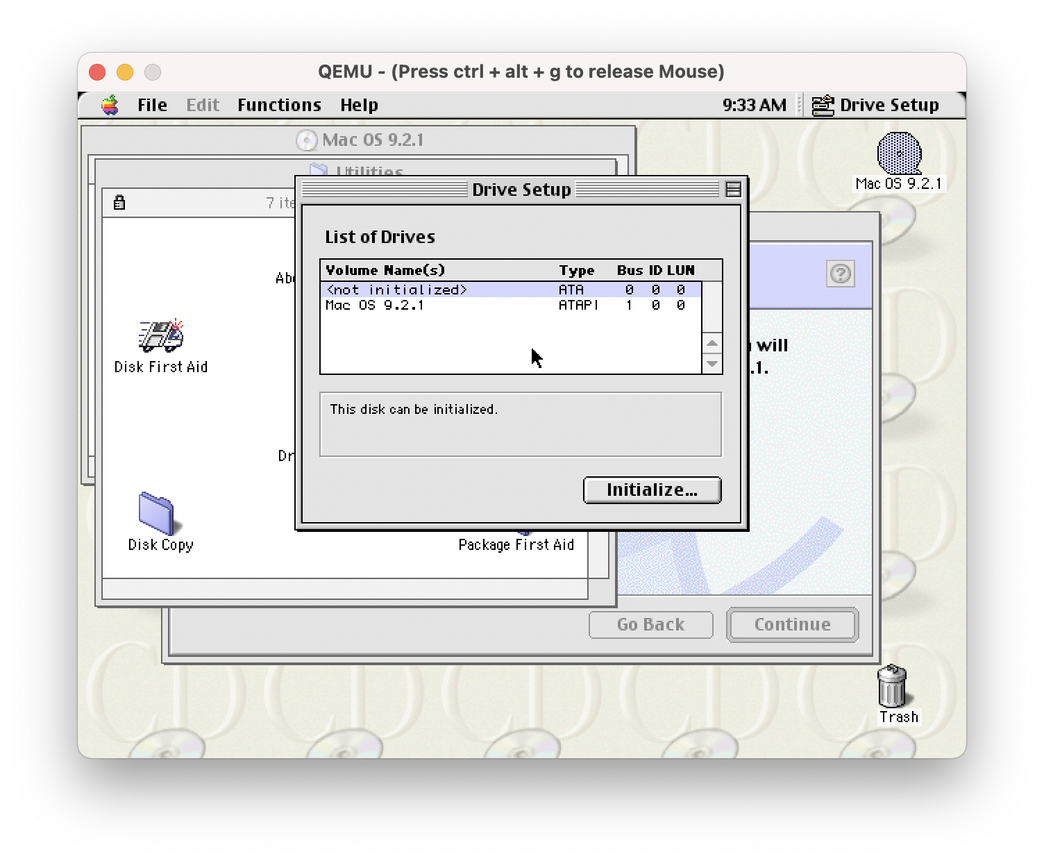Click the Mac OS 9.2.1 window title bar
This screenshot has height=861, width=1044.
[x=359, y=140]
